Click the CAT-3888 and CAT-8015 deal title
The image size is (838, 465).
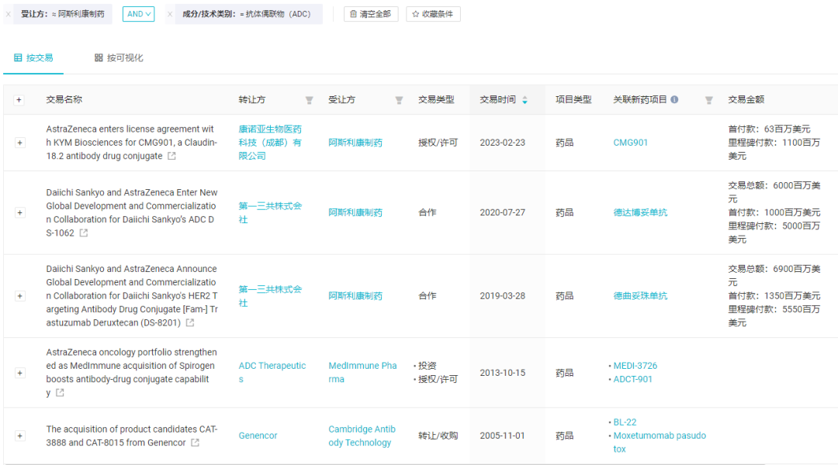click(131, 436)
